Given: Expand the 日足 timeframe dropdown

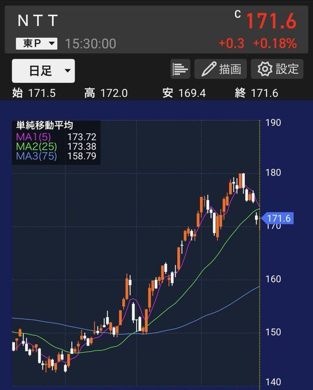Looking at the screenshot, I should pos(43,71).
